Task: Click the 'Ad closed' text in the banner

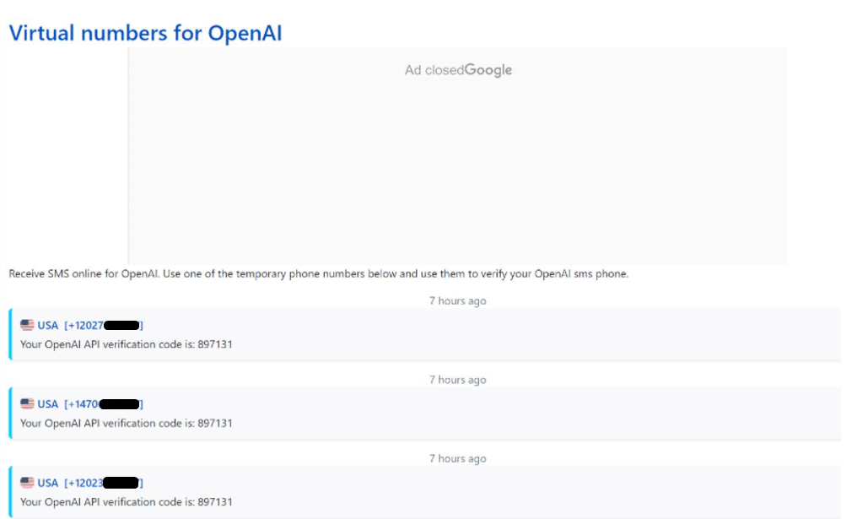Action: click(x=434, y=70)
